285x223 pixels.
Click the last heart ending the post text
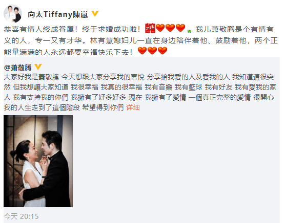pyautogui.click(x=162, y=51)
